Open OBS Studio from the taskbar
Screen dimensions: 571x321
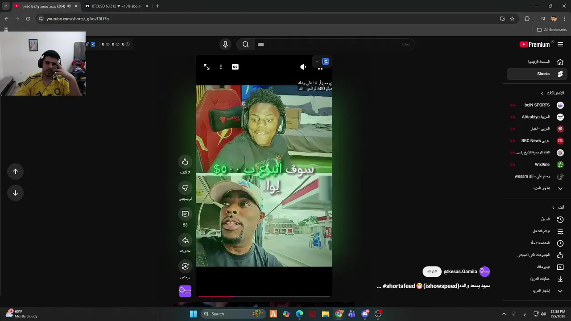(x=378, y=314)
